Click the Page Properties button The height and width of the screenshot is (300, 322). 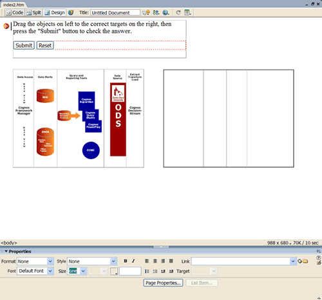tap(163, 283)
